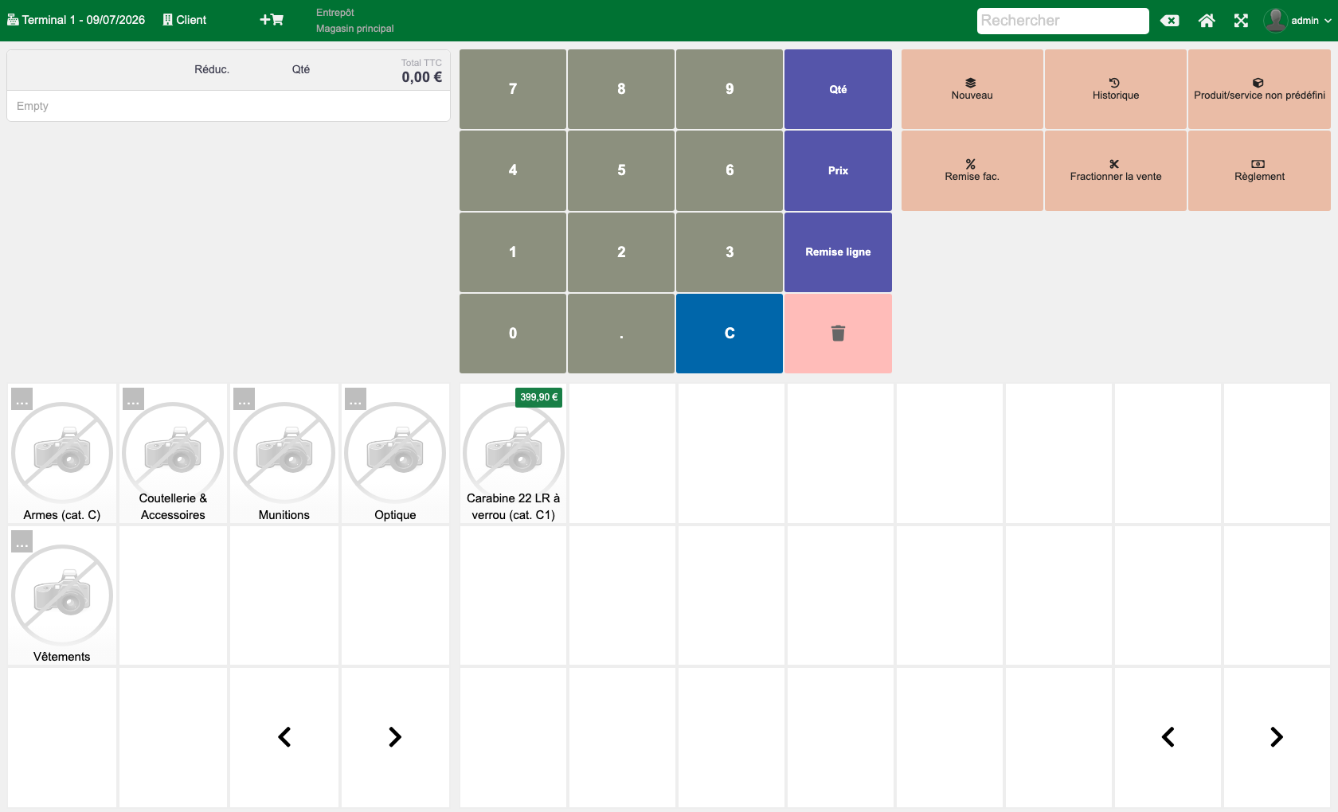Open admin user dropdown

coord(1297,21)
